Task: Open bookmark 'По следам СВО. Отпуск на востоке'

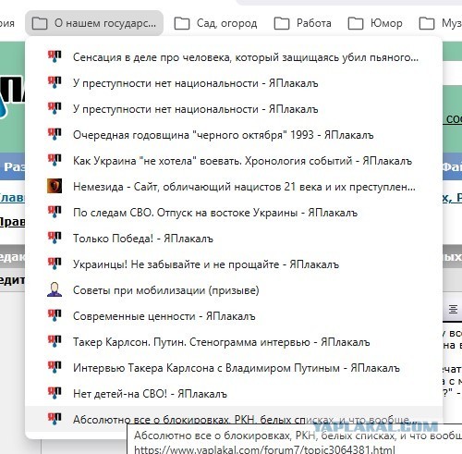Action: tap(234, 213)
